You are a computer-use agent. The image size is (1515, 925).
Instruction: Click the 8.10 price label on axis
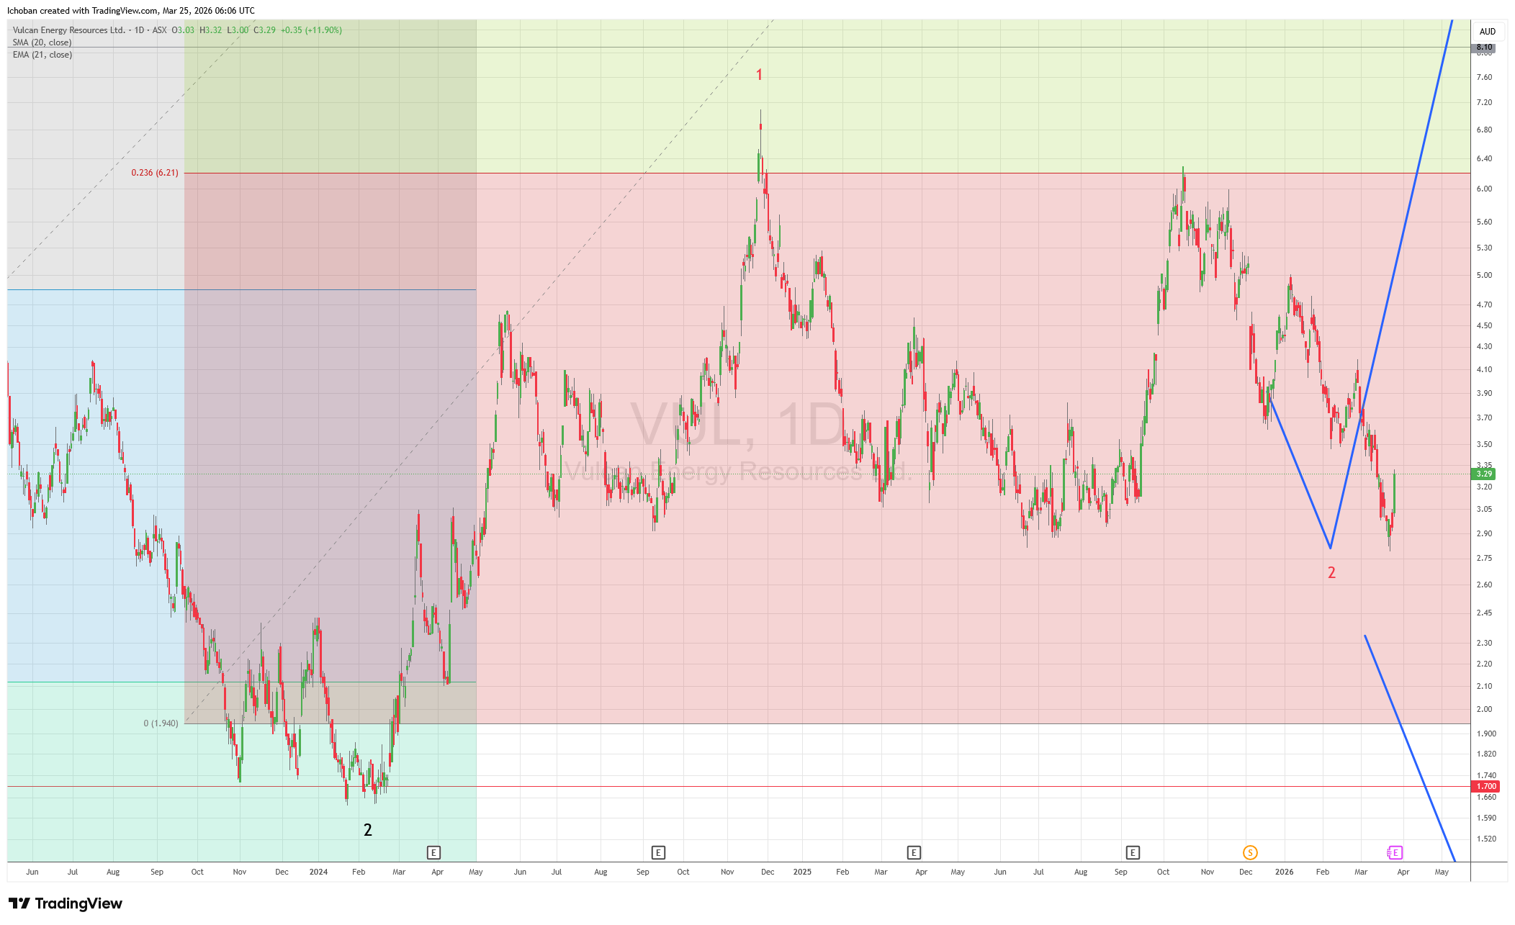point(1484,48)
